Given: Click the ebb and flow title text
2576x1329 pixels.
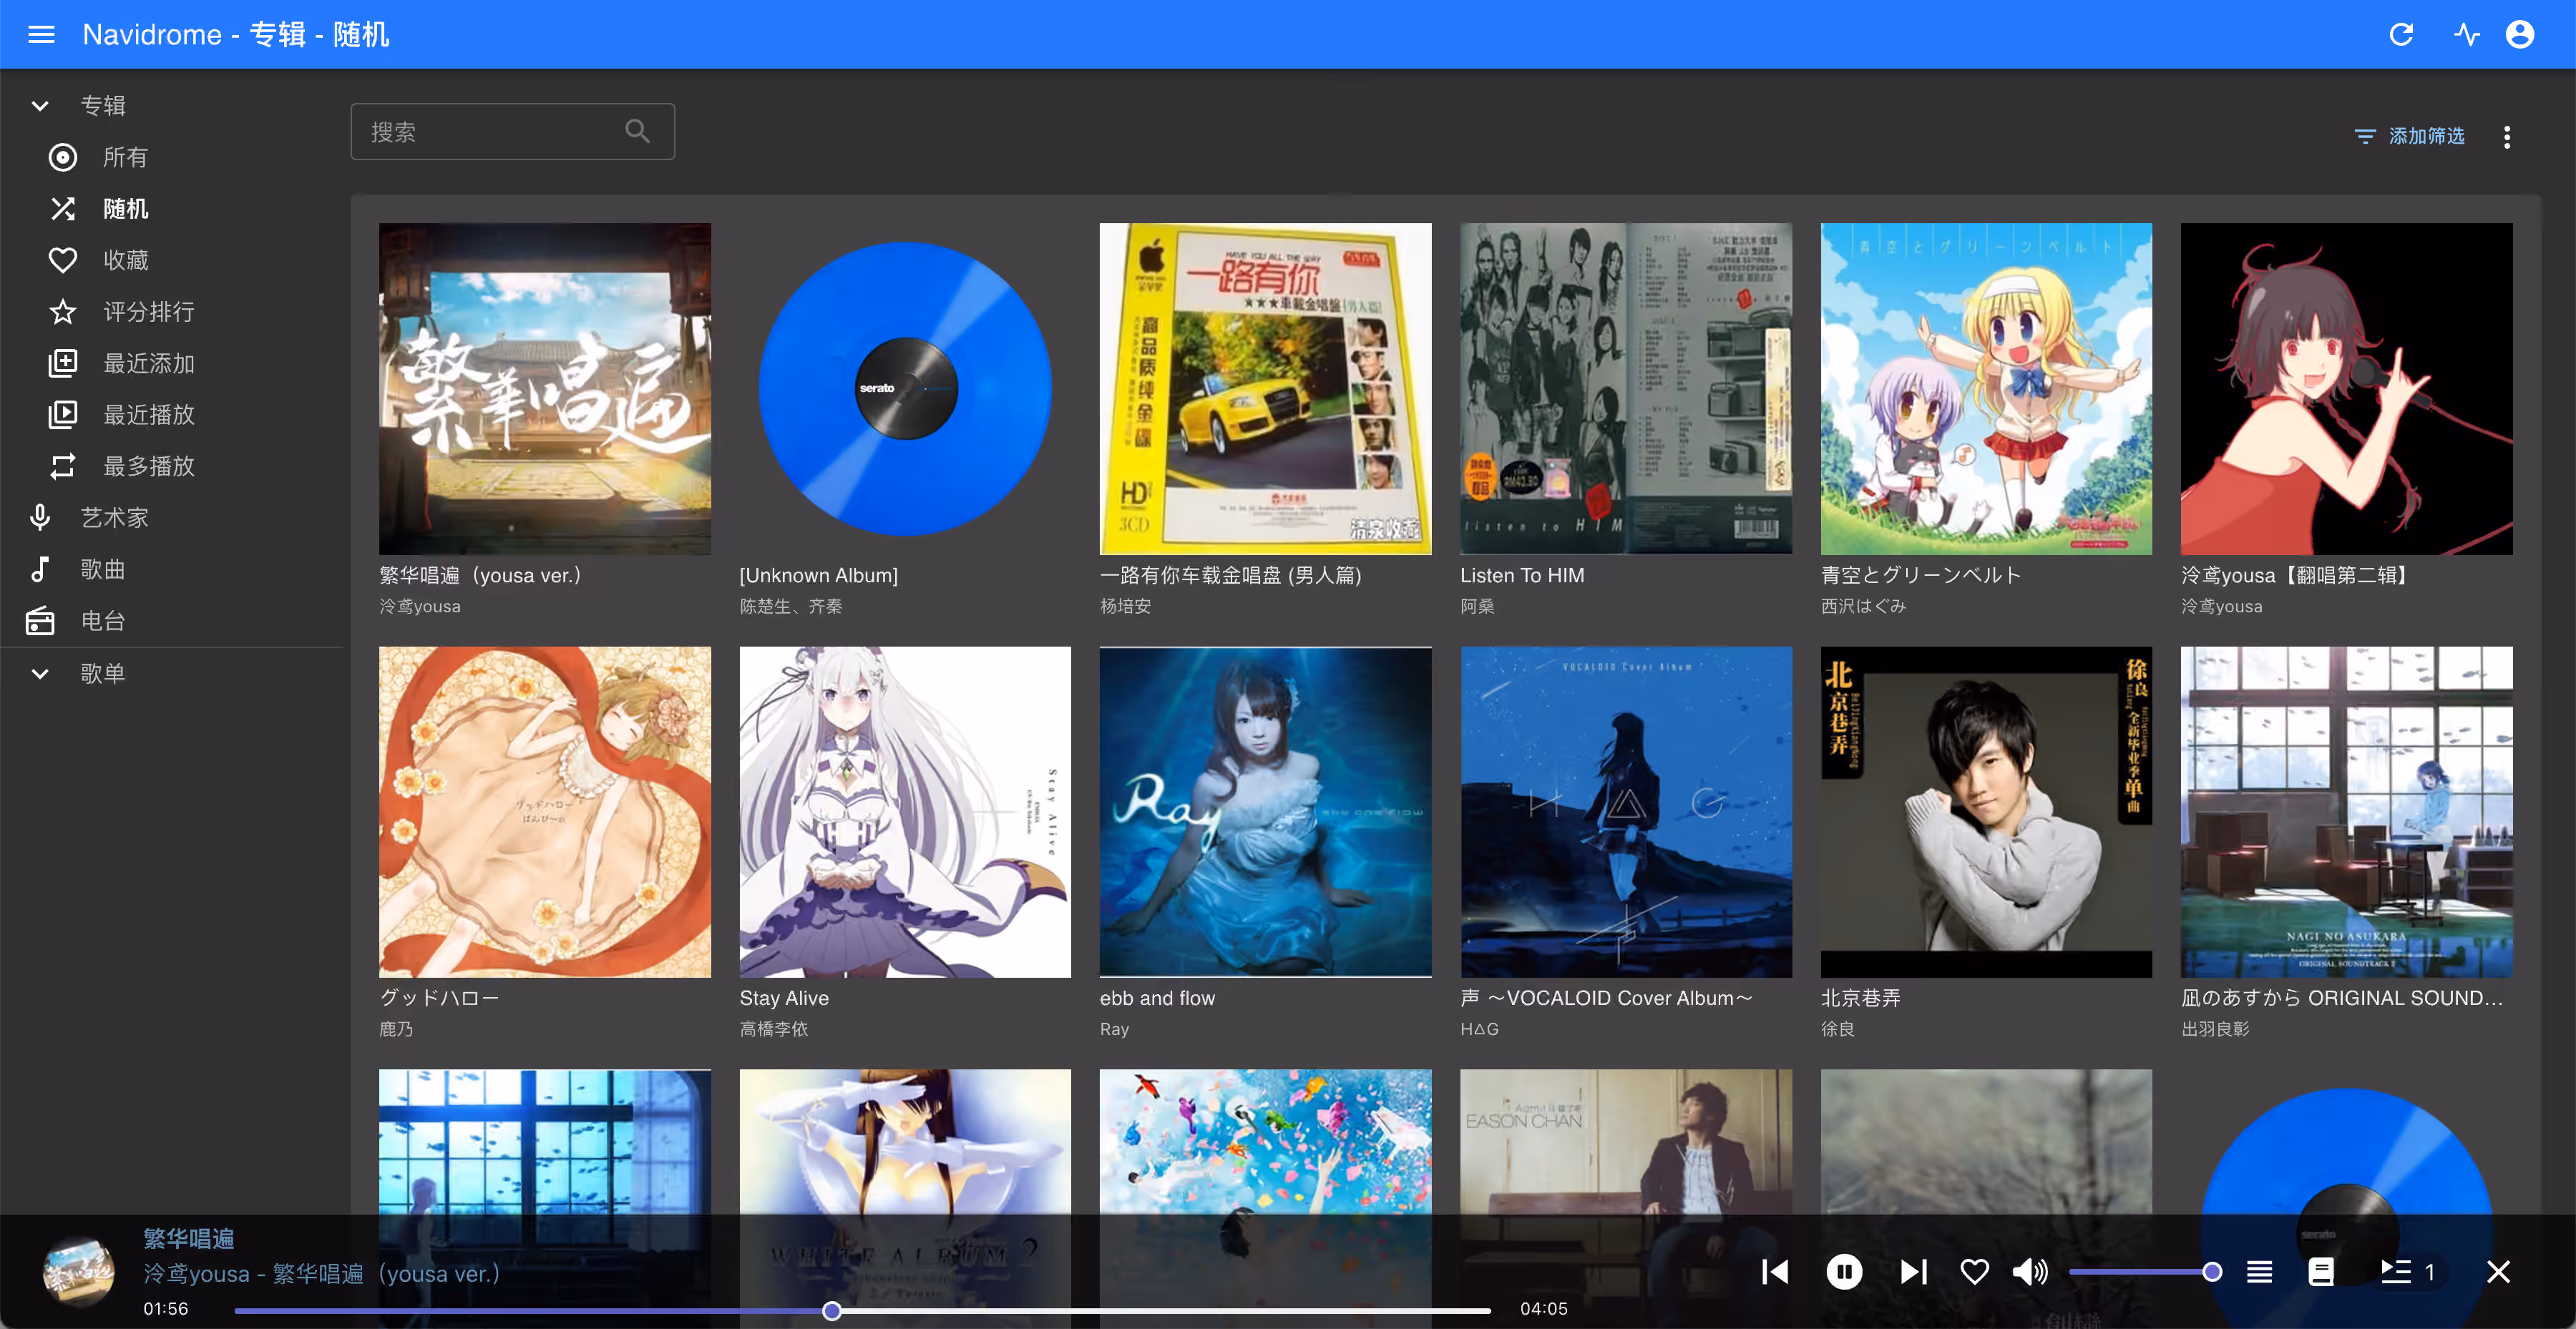Looking at the screenshot, I should (x=1157, y=999).
